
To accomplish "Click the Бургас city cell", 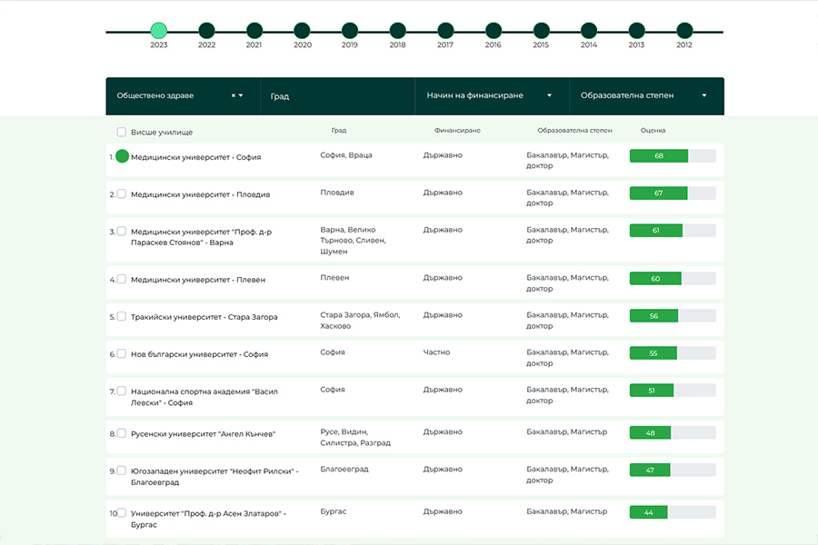I will click(334, 511).
